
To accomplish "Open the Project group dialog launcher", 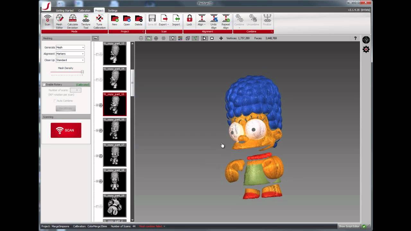I will (143, 31).
